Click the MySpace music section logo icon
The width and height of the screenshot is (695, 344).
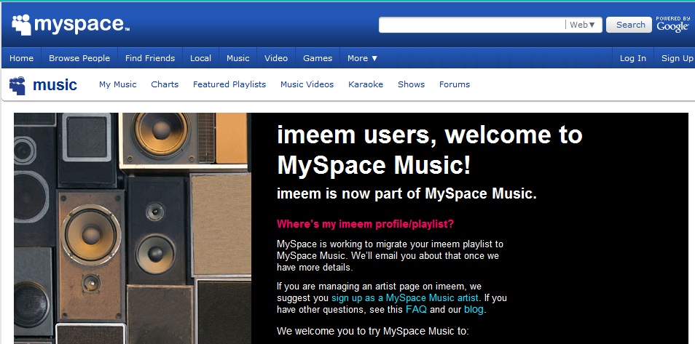(x=17, y=85)
